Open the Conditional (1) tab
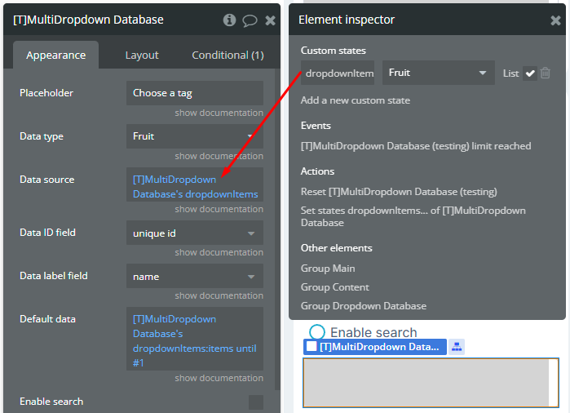Viewport: 570px width, 413px height. coord(228,56)
